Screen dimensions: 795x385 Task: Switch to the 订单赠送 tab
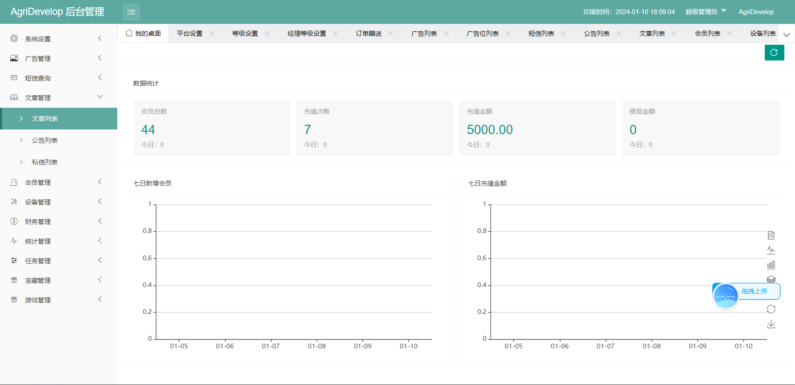[369, 33]
